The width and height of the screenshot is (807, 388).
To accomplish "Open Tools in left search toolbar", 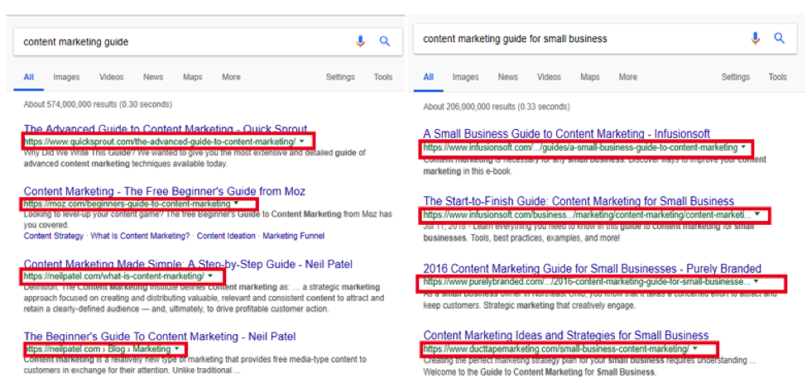I will tap(382, 77).
